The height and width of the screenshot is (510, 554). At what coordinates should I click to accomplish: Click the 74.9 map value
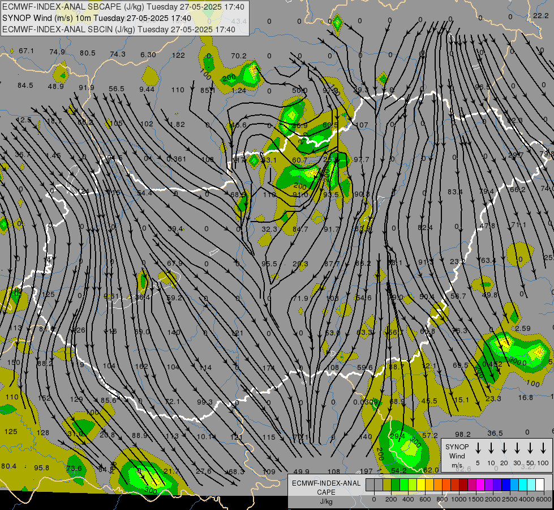[x=57, y=52]
